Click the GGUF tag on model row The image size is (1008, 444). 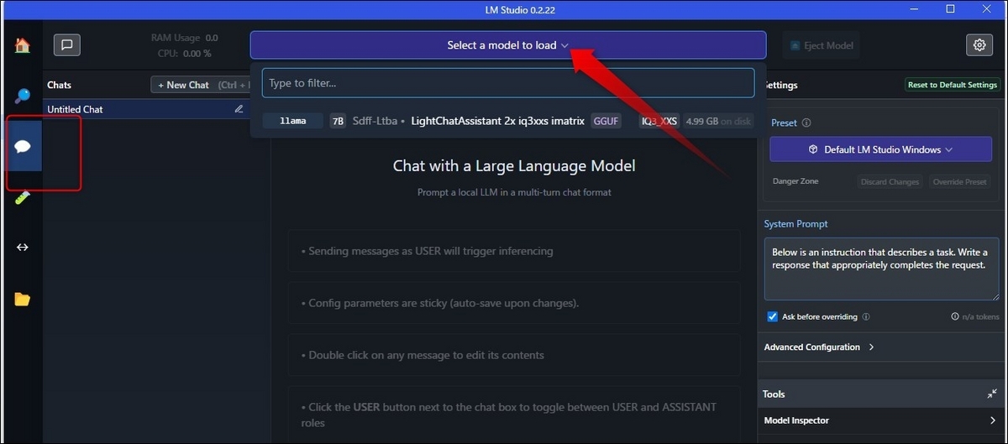[x=606, y=121]
